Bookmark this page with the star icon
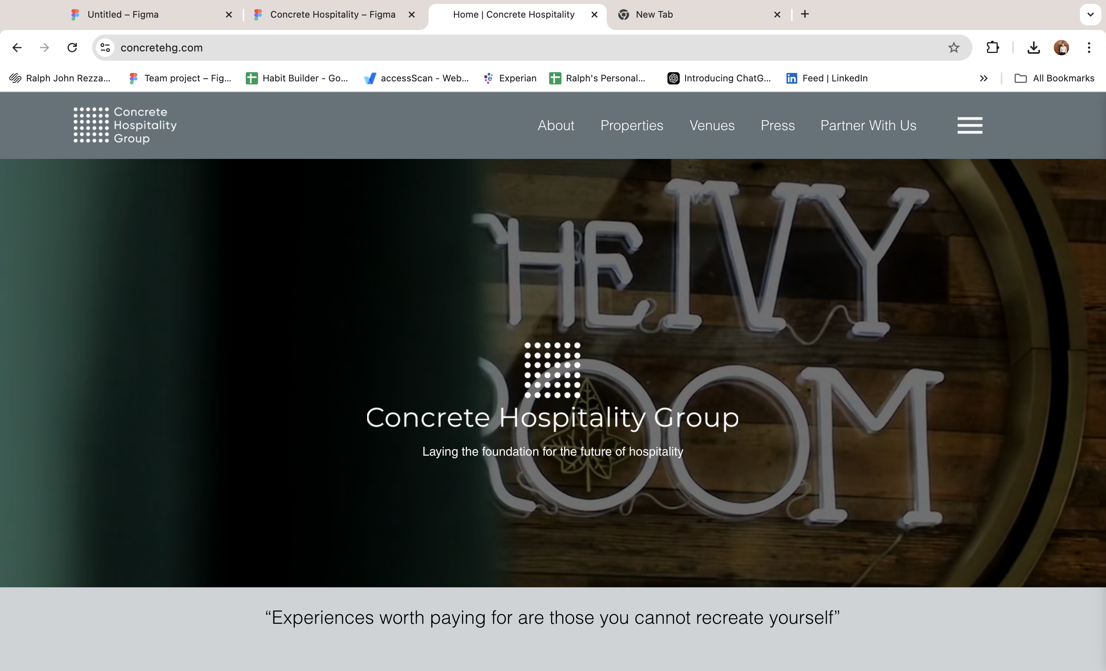 point(954,48)
